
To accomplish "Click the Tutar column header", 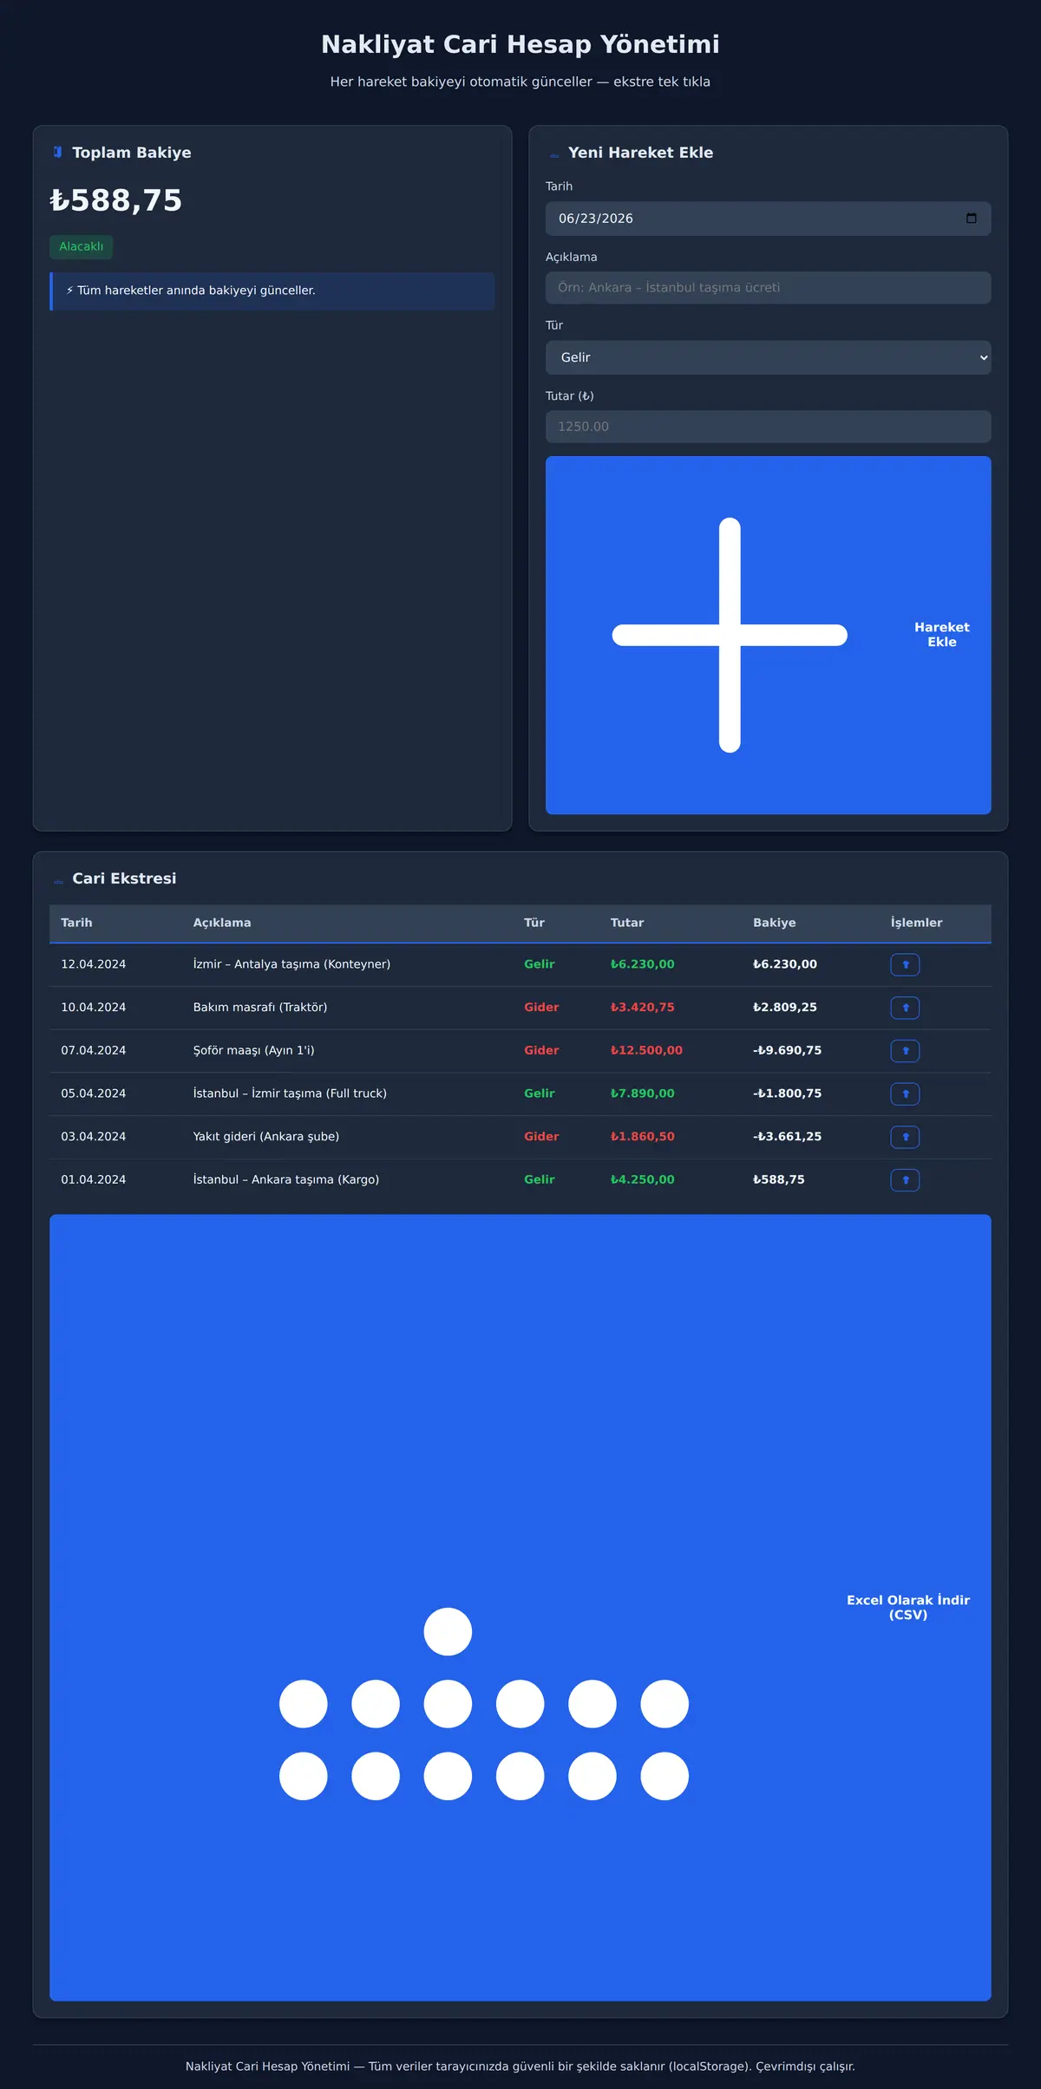I will [627, 923].
